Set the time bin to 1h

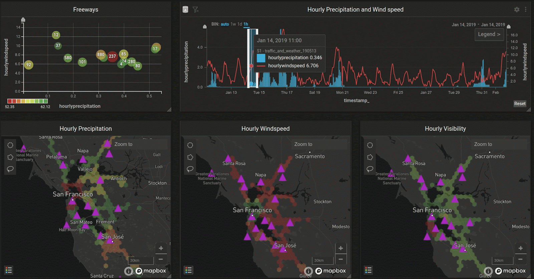[x=246, y=24]
